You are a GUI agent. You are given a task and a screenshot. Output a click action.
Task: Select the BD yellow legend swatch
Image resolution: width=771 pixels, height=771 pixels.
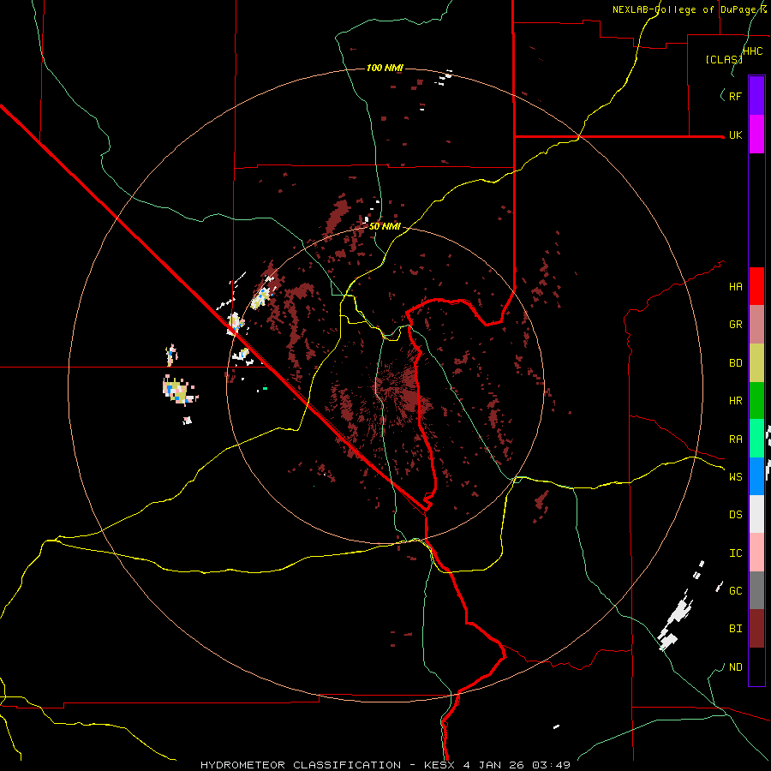(x=756, y=363)
